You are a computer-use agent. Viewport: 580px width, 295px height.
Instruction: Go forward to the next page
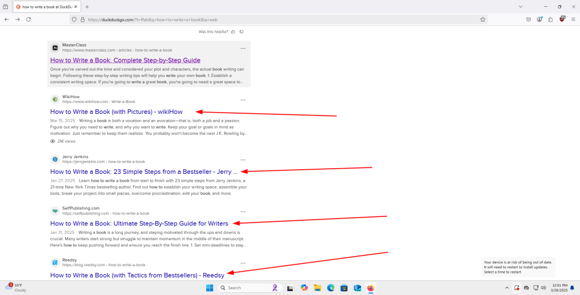[x=18, y=20]
